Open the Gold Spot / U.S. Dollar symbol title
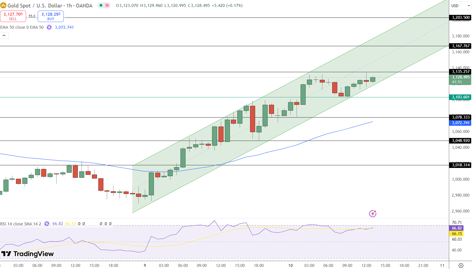The image size is (472, 269). [x=50, y=6]
